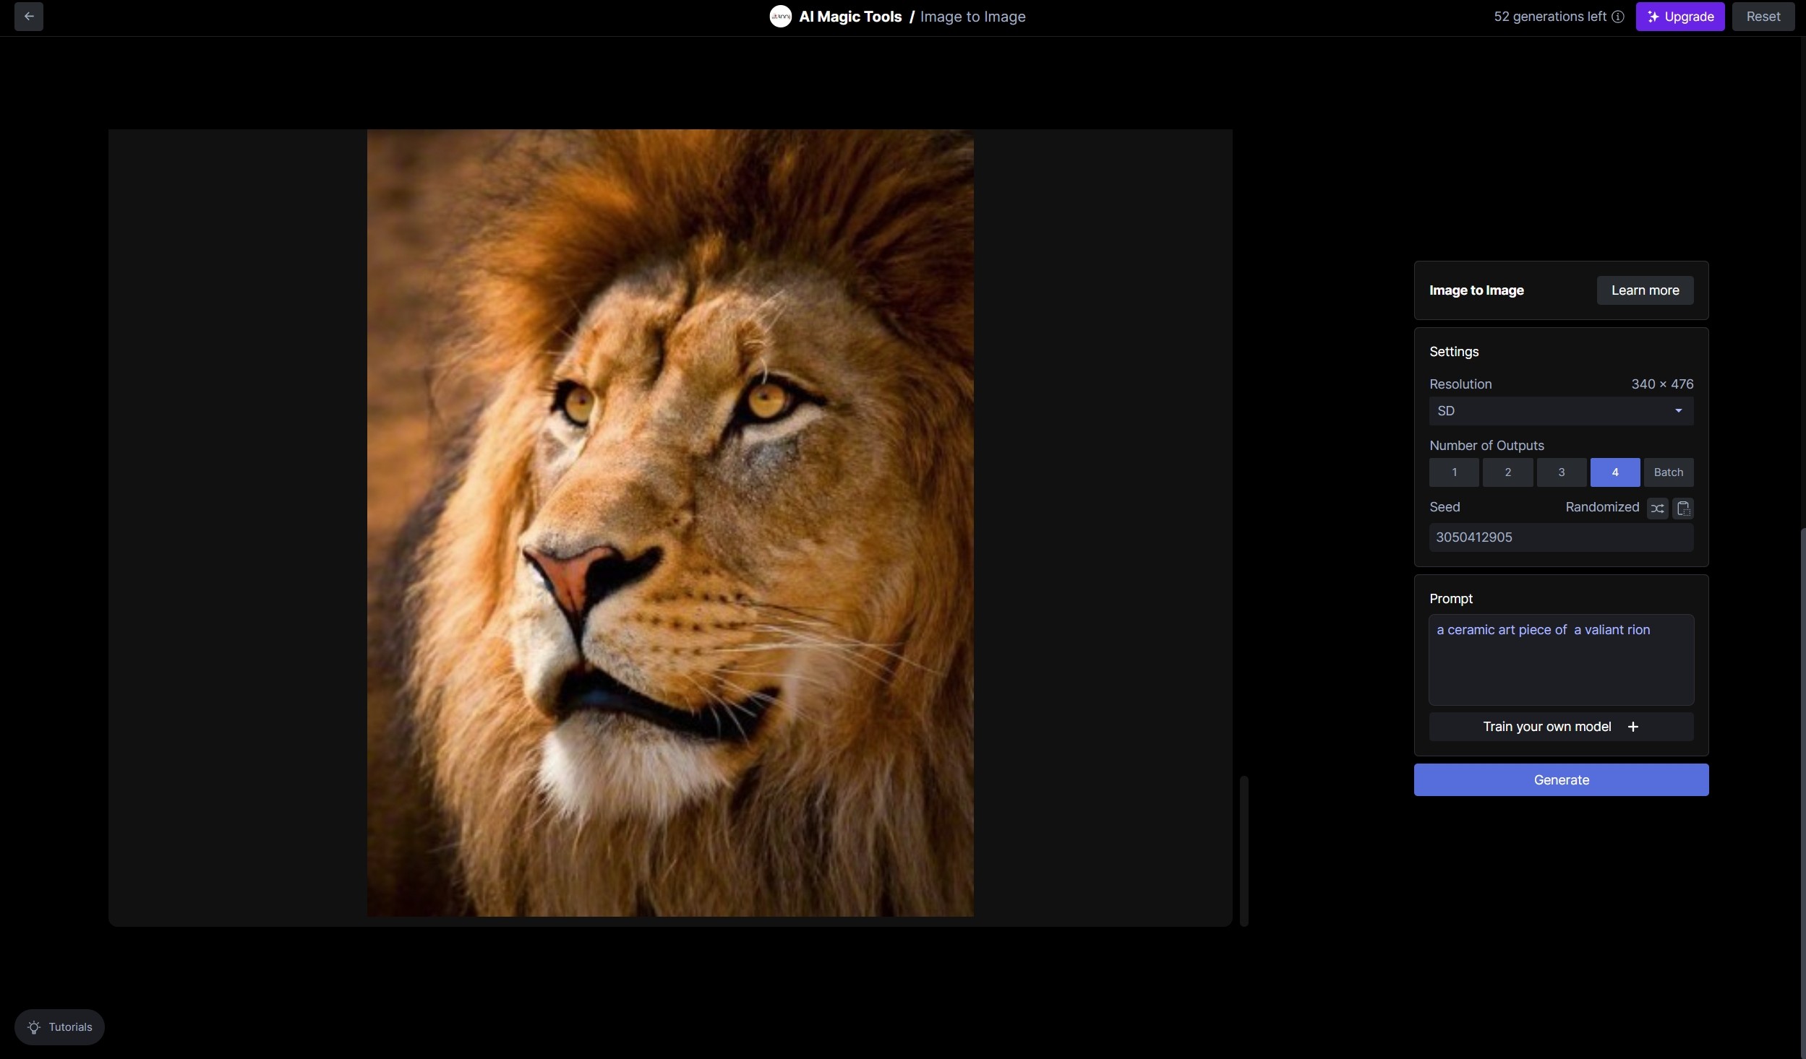Click the Learn more button
Screen dimensions: 1806x1059
coord(1645,290)
